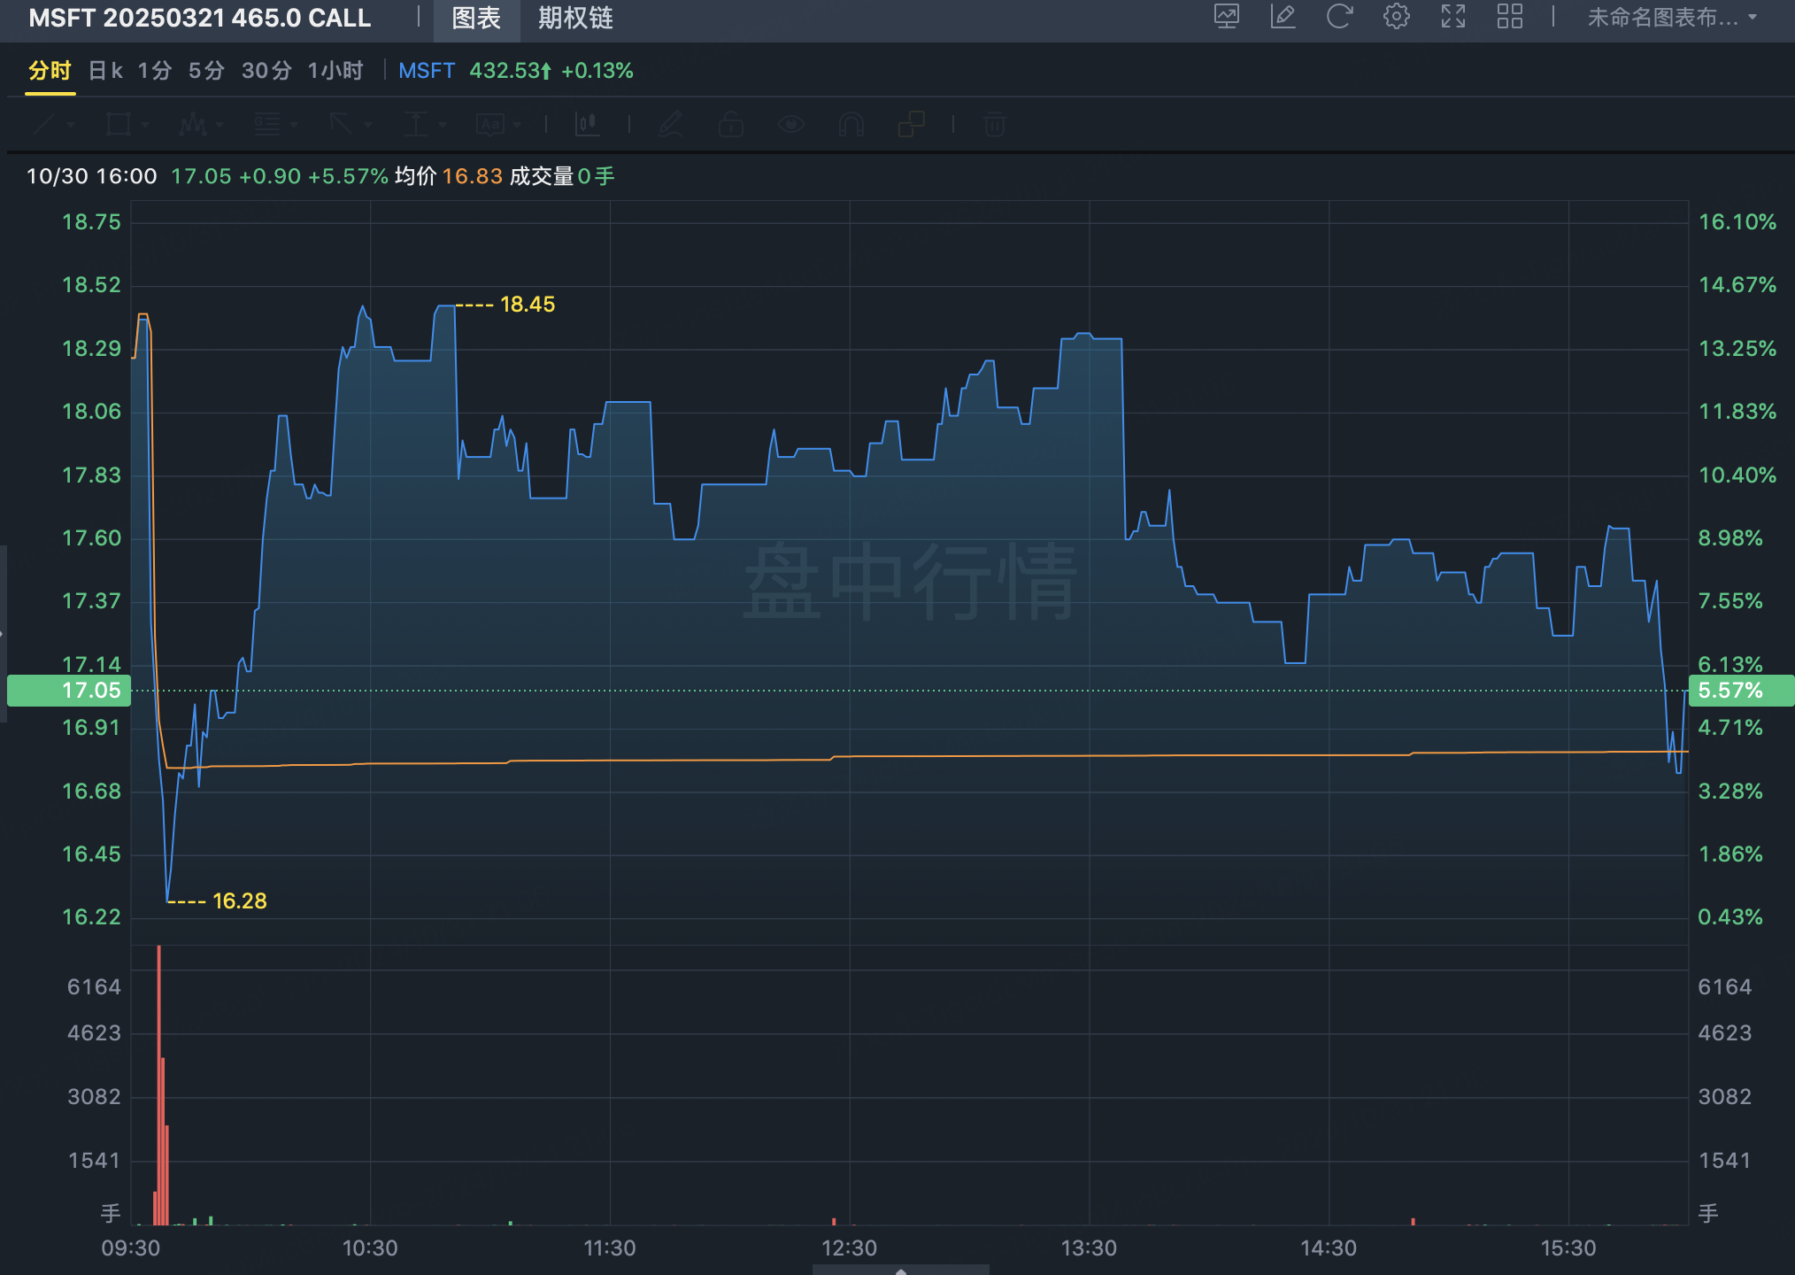Expand the line drawing tool dropdown arrow
Viewport: 1795px width, 1275px height.
click(71, 125)
